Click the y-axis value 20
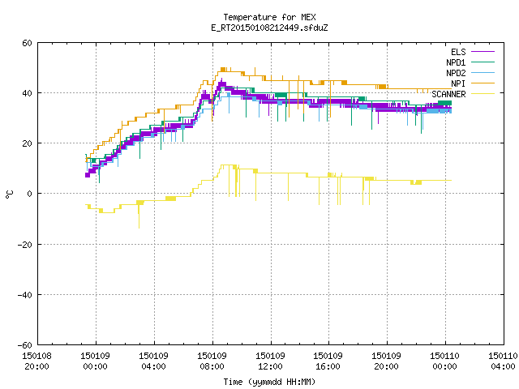The height and width of the screenshot is (389, 519). tap(27, 143)
